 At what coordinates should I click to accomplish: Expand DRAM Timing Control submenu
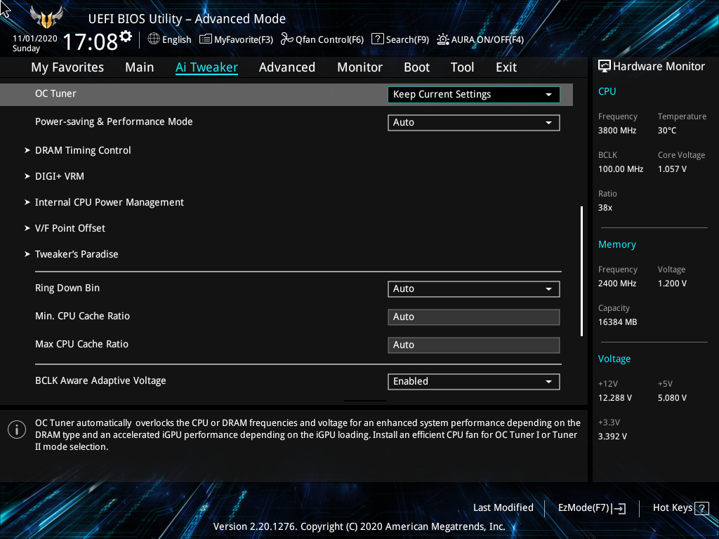pos(83,150)
